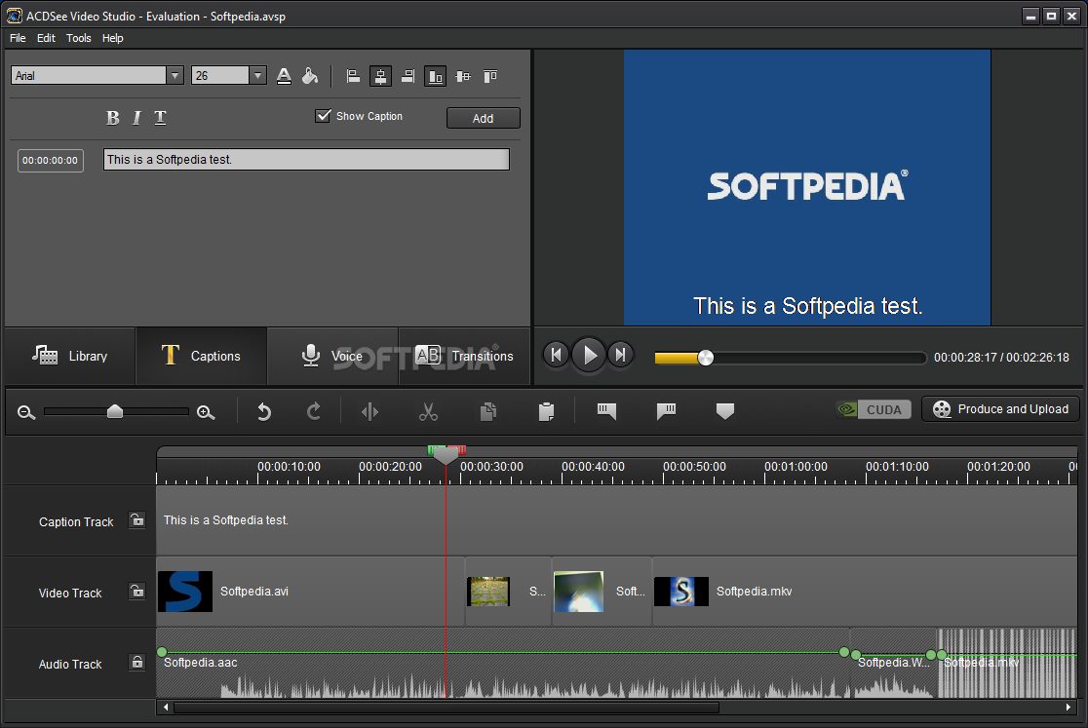Click the marker shield icon in the toolbar

point(725,412)
